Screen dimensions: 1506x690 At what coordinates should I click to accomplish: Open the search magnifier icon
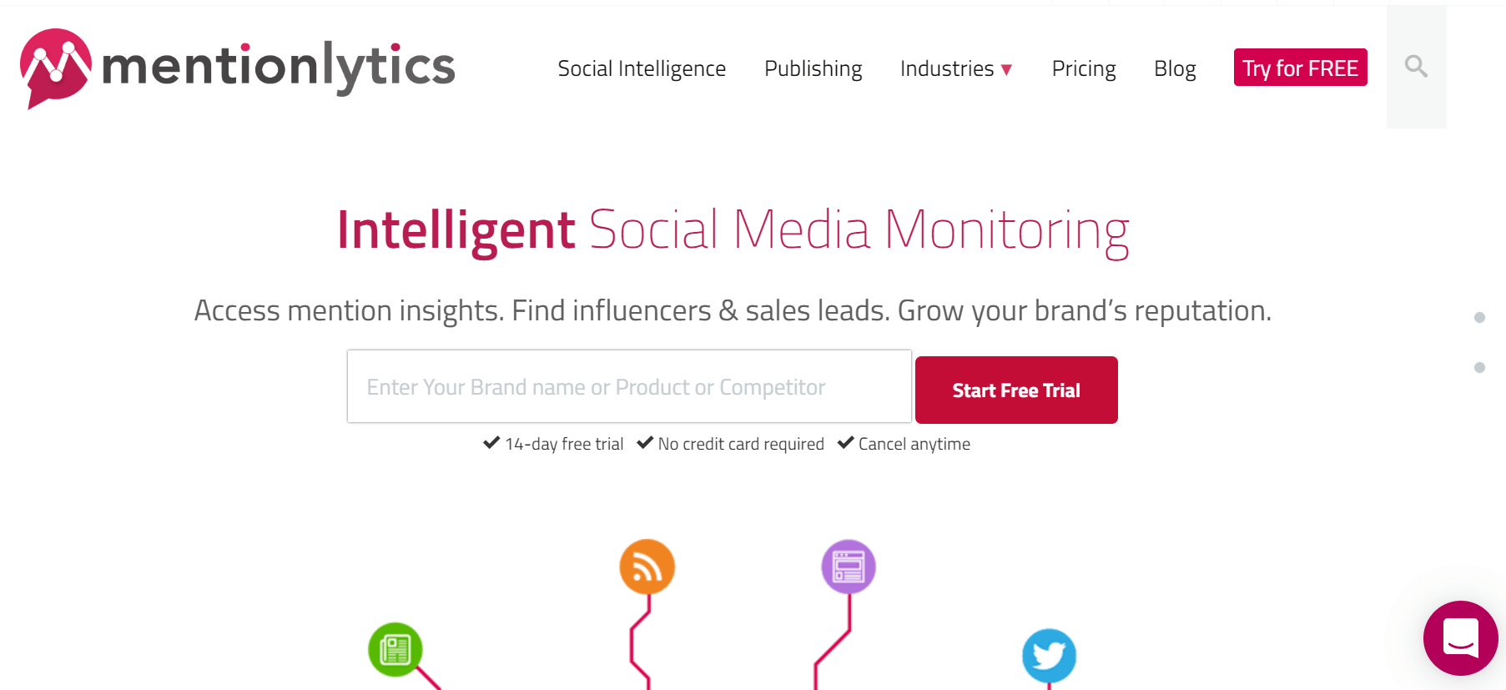tap(1416, 66)
